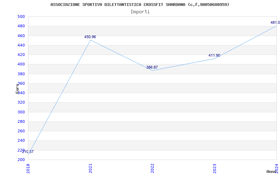Click the 440 y-axis tick label
The height and width of the screenshot is (175, 280).
[21, 45]
